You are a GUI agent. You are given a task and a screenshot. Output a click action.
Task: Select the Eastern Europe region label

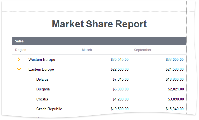pyautogui.click(x=41, y=69)
